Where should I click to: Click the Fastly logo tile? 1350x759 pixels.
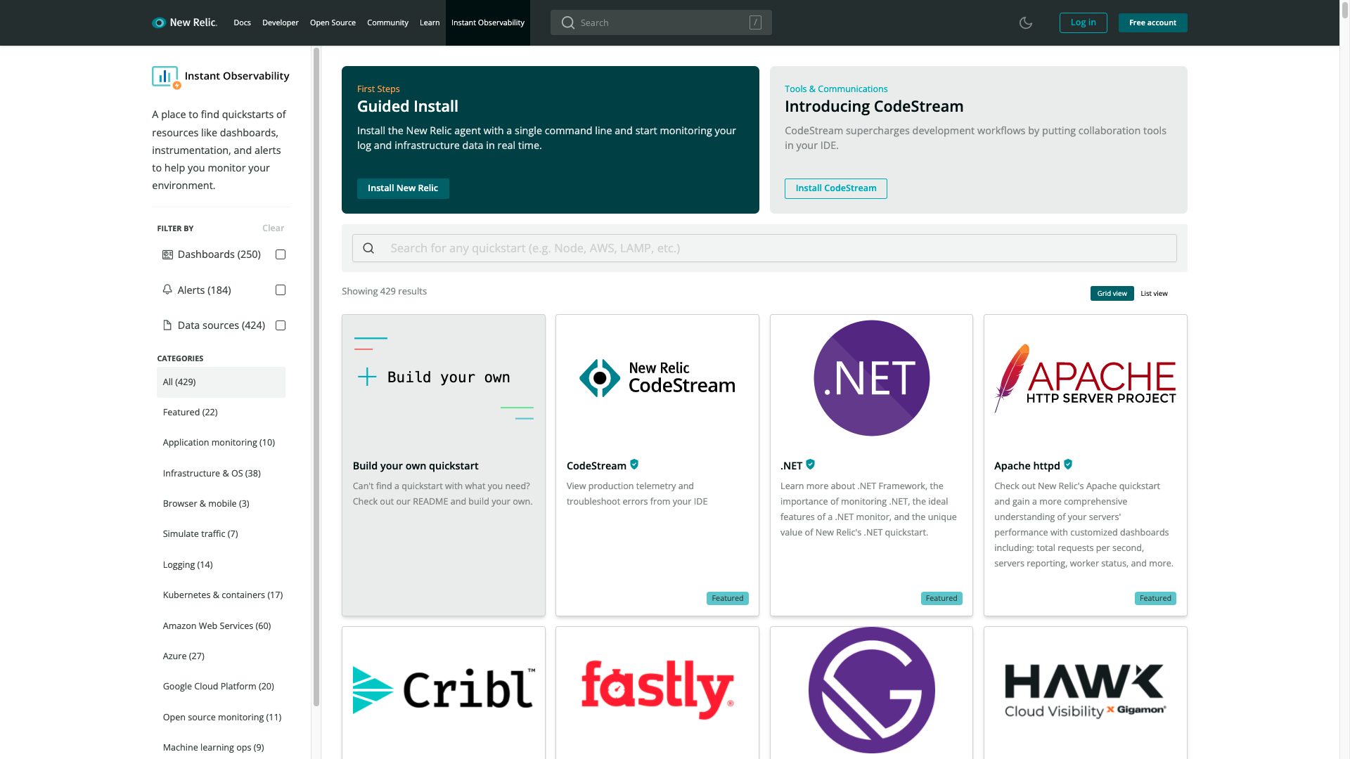(657, 689)
